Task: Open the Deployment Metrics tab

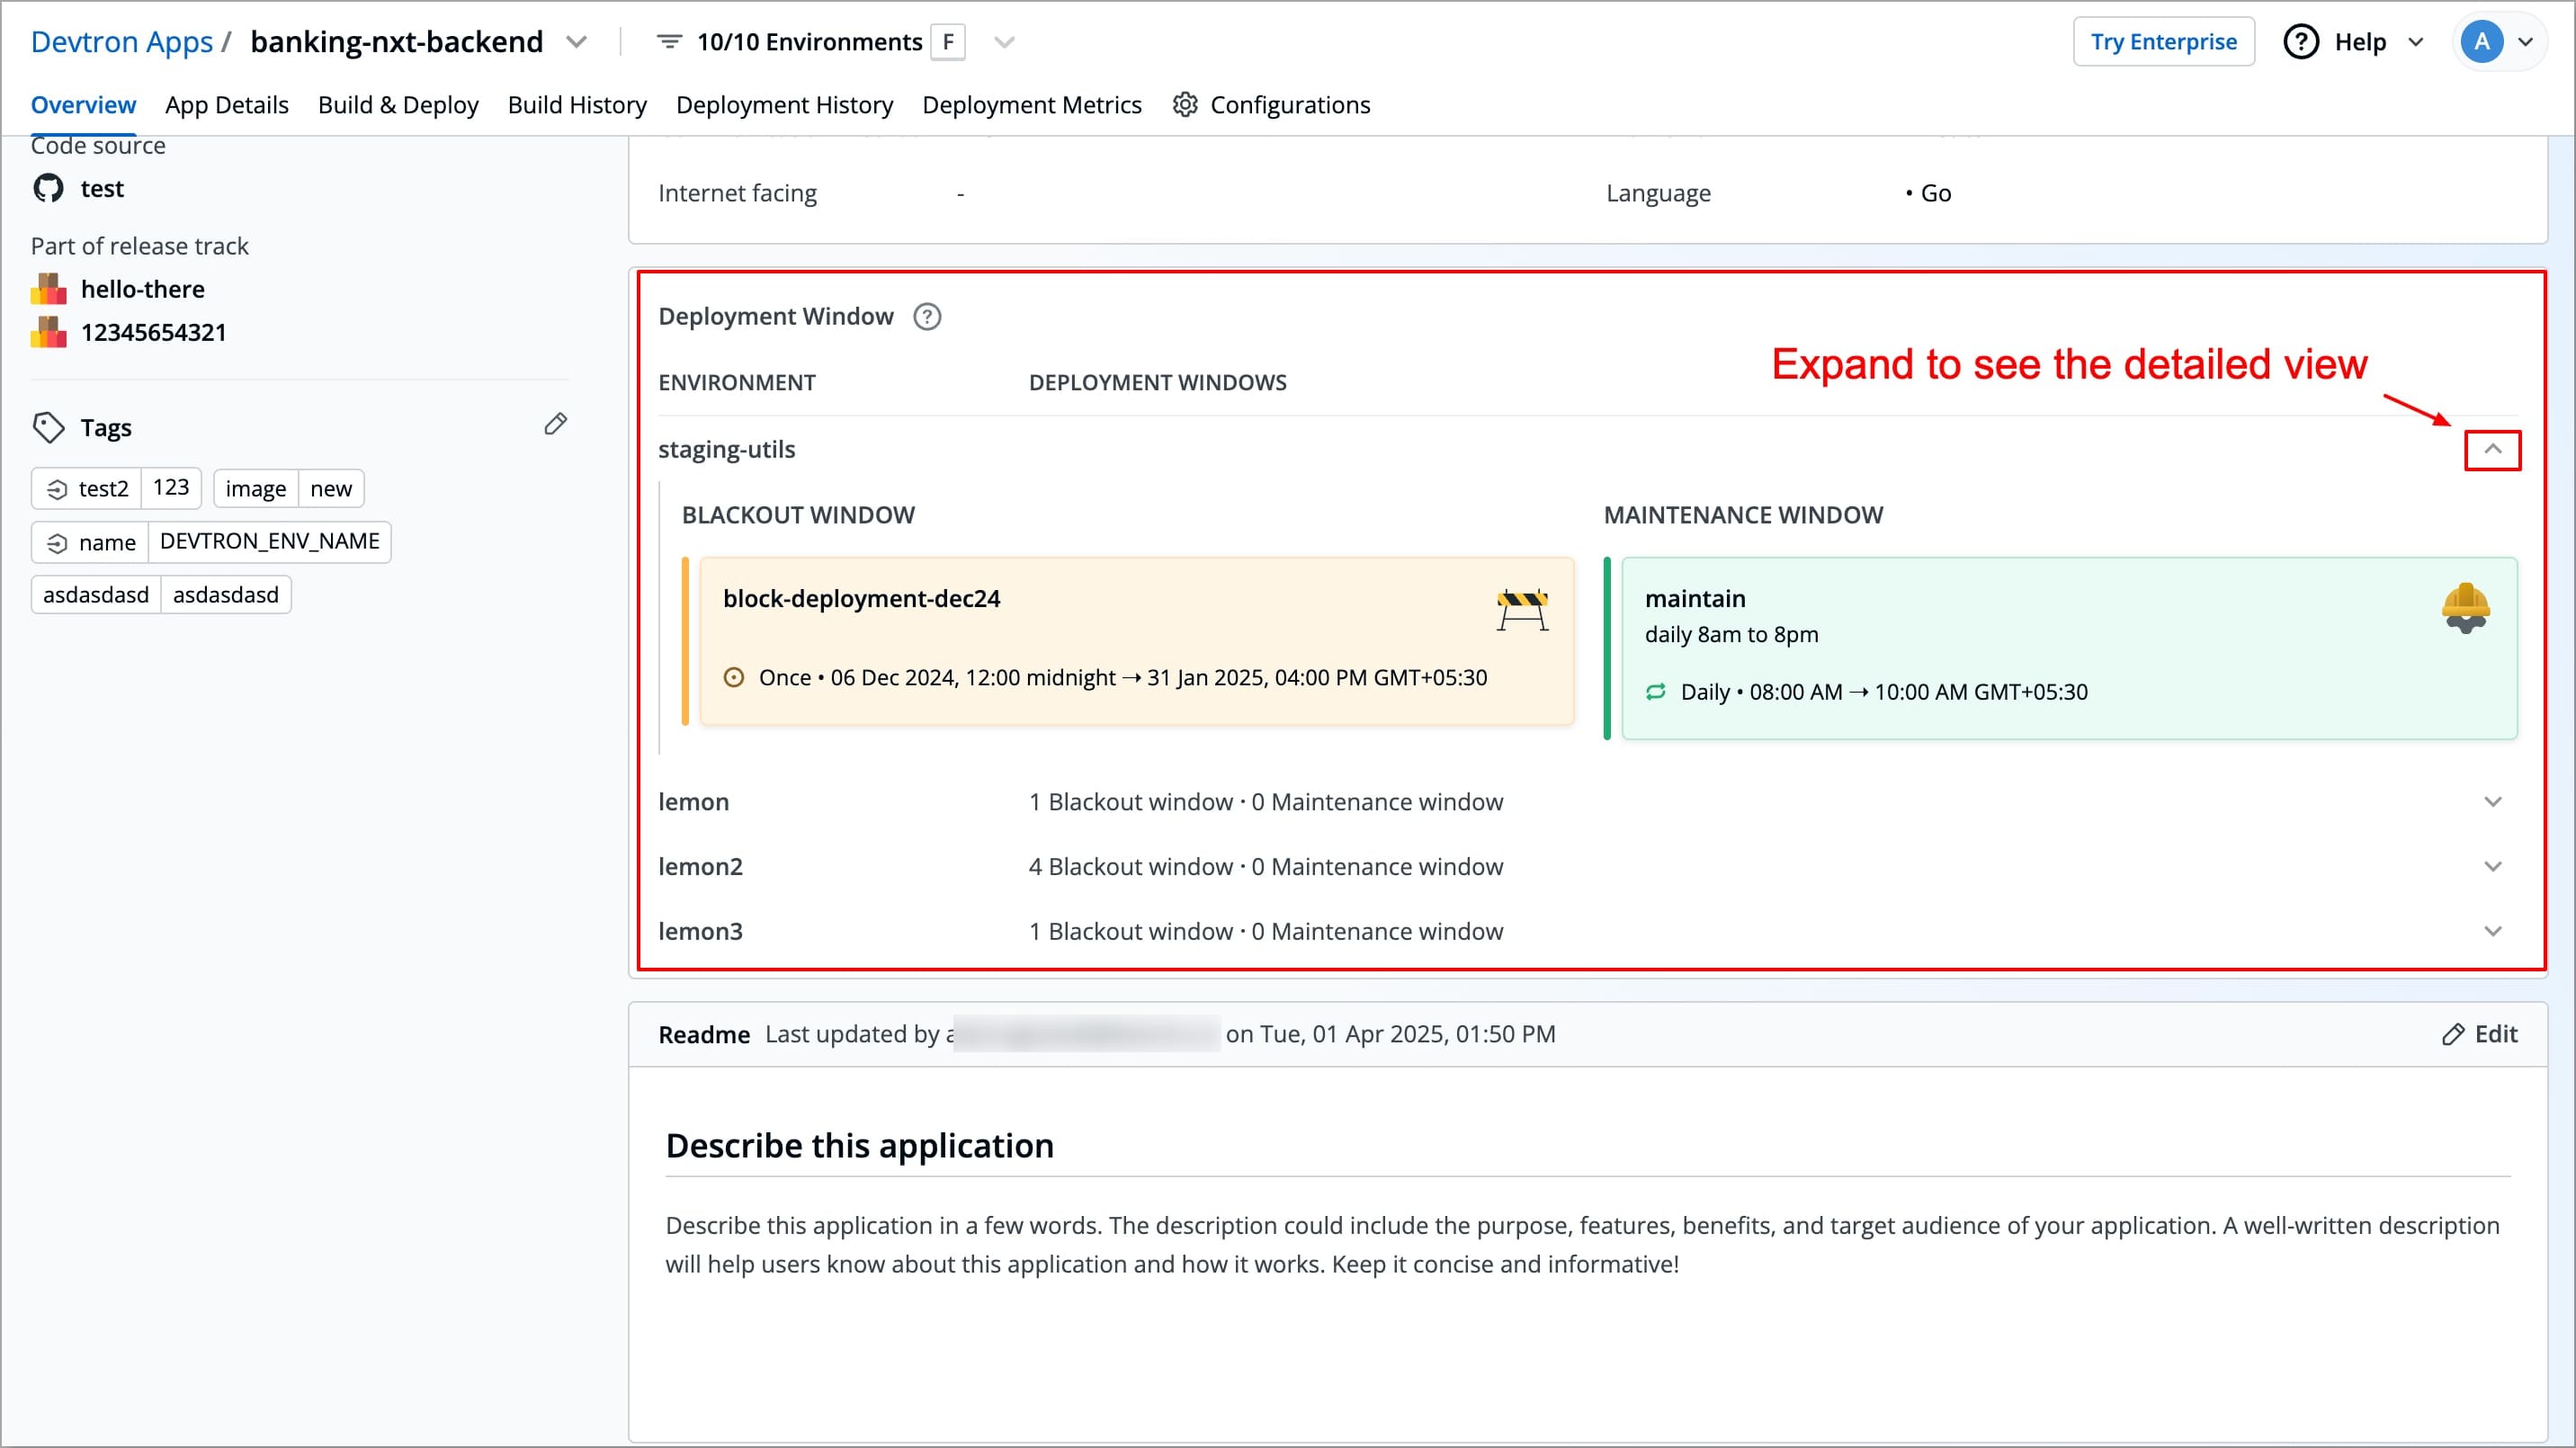Action: (1032, 105)
